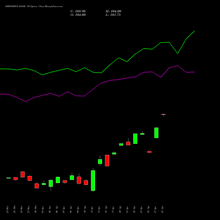Select the red candle above 21 Apr
This screenshot has width=220, height=220.
pos(128,143)
